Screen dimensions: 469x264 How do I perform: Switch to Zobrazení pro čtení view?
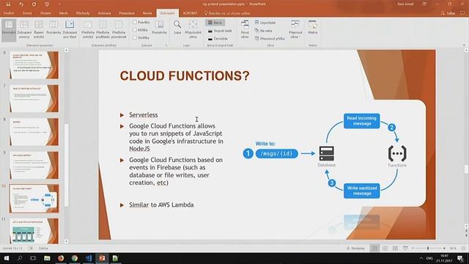point(70,29)
